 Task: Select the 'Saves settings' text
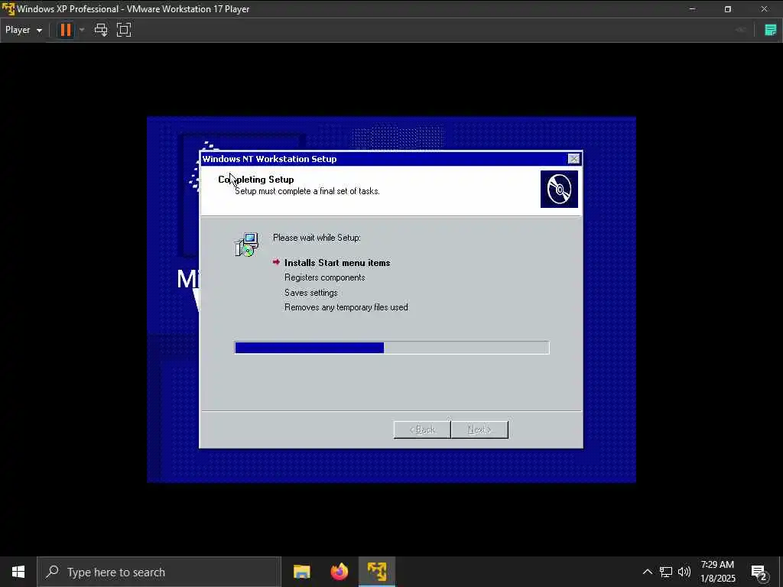pos(310,293)
